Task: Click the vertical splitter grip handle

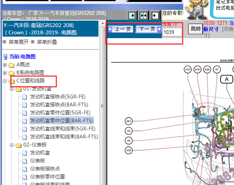Action: point(102,106)
